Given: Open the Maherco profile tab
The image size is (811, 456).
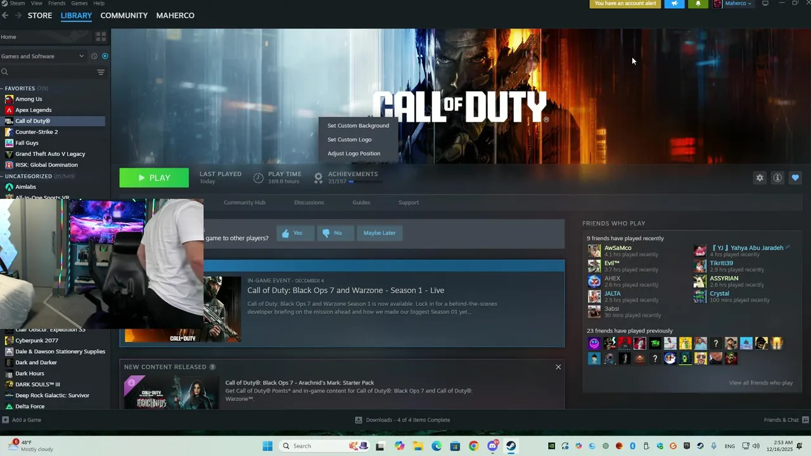Looking at the screenshot, I should [176, 15].
